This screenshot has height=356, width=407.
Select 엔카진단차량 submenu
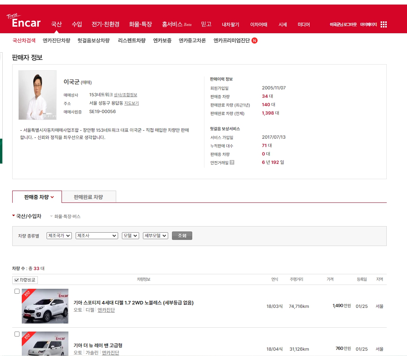click(56, 40)
